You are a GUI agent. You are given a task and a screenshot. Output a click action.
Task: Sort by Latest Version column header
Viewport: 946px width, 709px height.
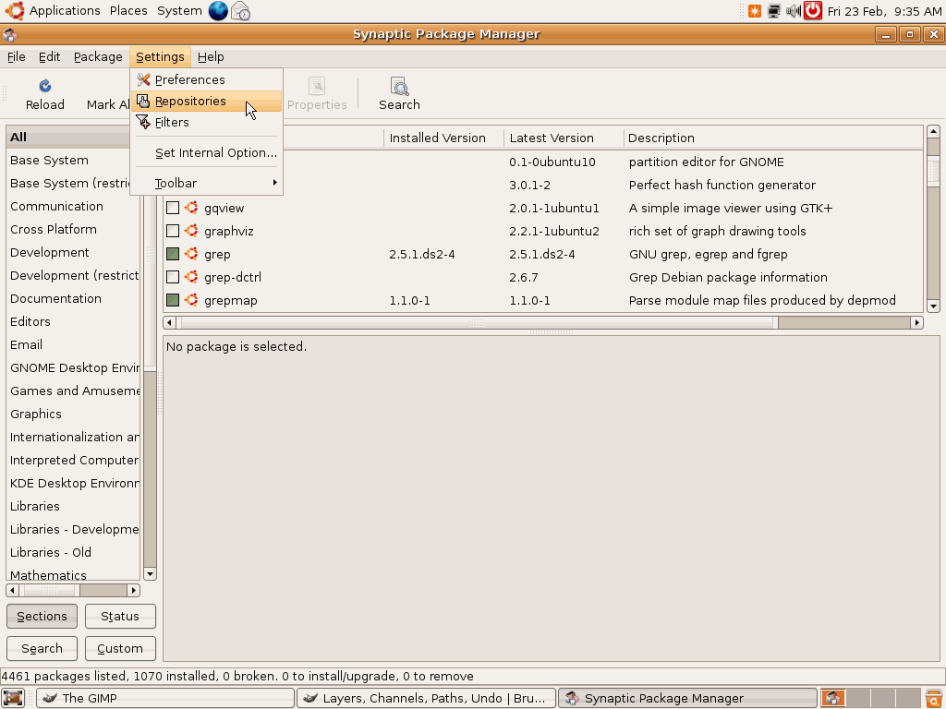pyautogui.click(x=564, y=138)
